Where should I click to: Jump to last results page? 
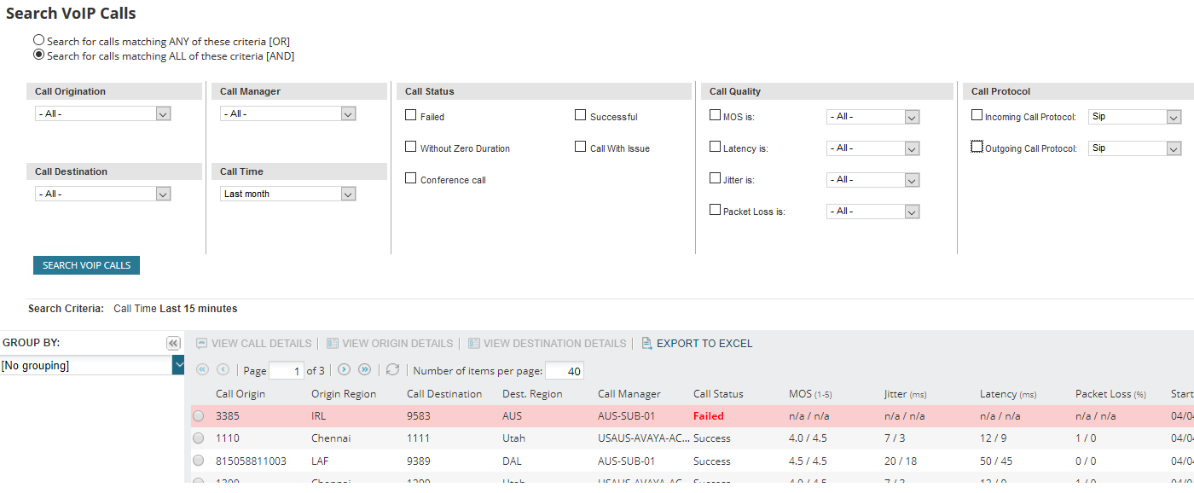pos(364,370)
